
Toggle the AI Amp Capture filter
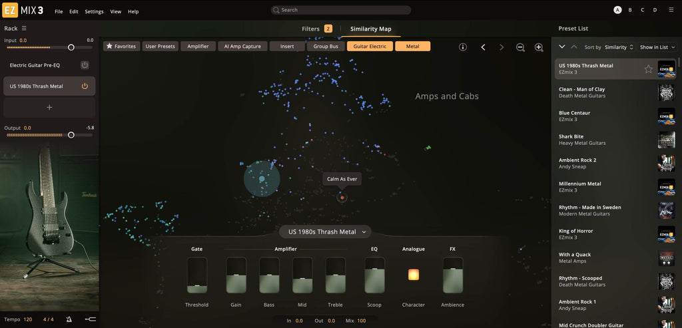[x=242, y=47]
